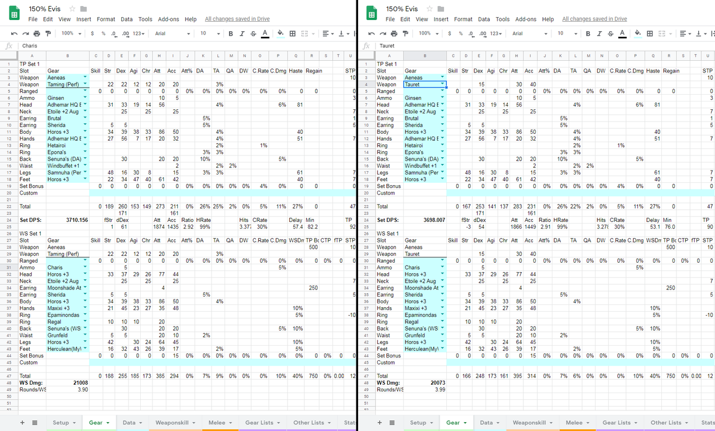Open Arial font dropdown in right window
This screenshot has width=715, height=431.
(530, 33)
